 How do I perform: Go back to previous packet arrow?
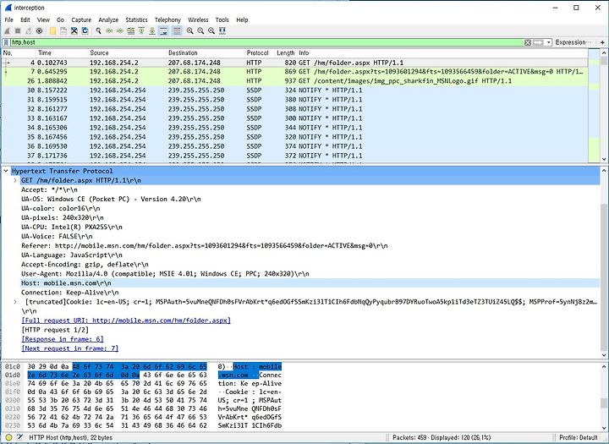click(109, 31)
